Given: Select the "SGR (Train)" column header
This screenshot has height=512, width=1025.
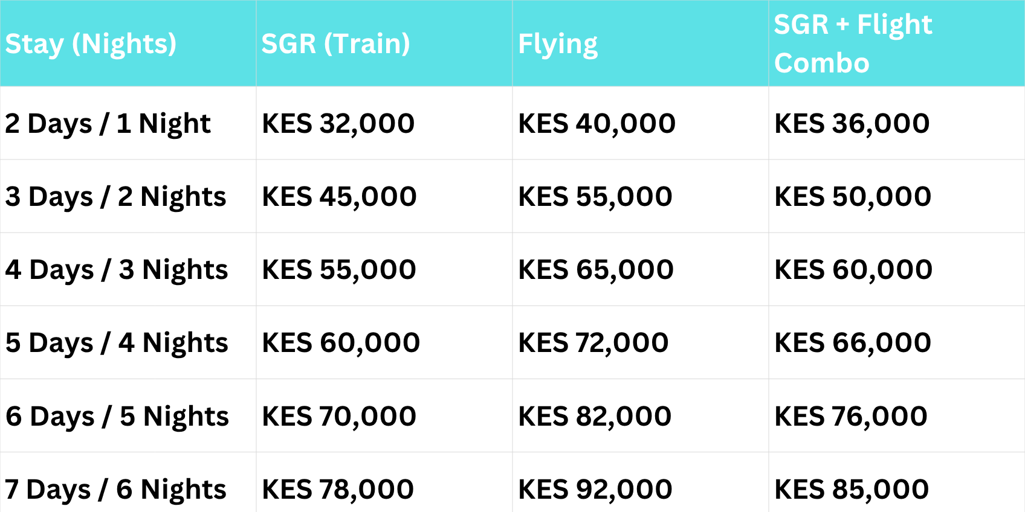Looking at the screenshot, I should click(x=335, y=44).
